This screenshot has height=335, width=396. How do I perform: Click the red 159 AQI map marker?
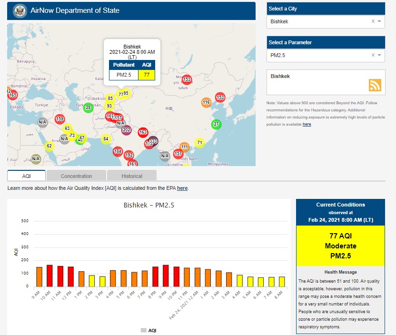pyautogui.click(x=59, y=118)
